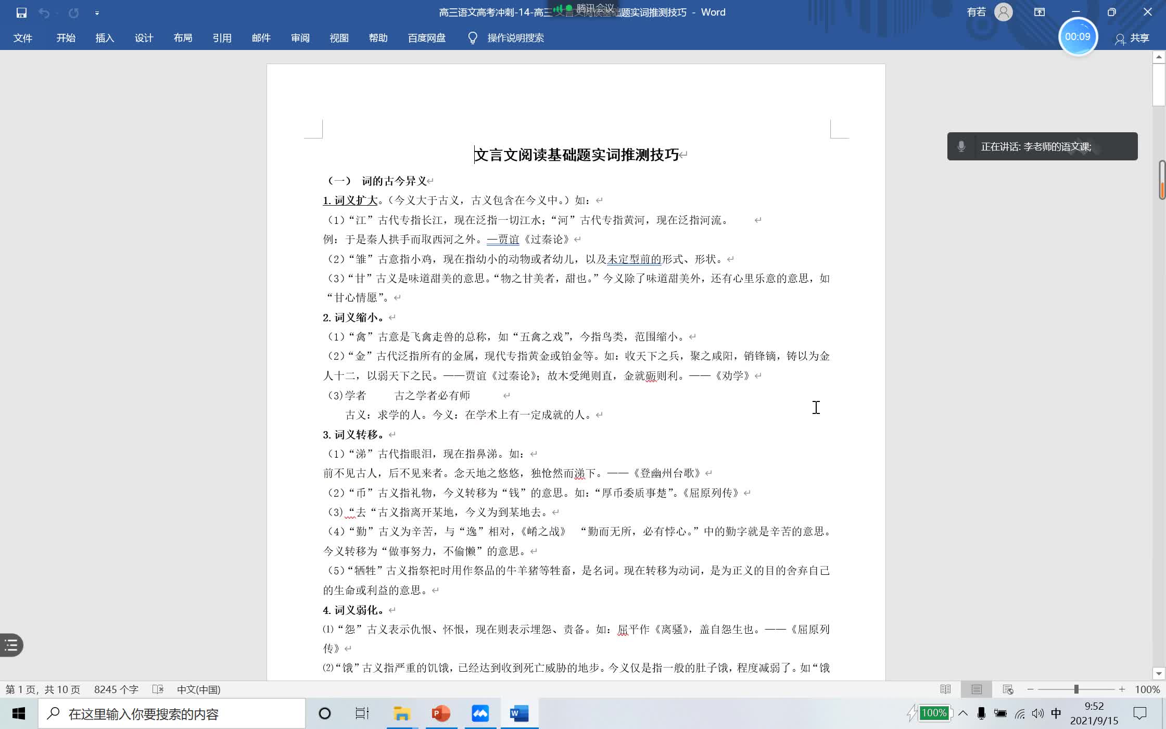
Task: Open the 布局 ribbon tab
Action: pos(183,38)
